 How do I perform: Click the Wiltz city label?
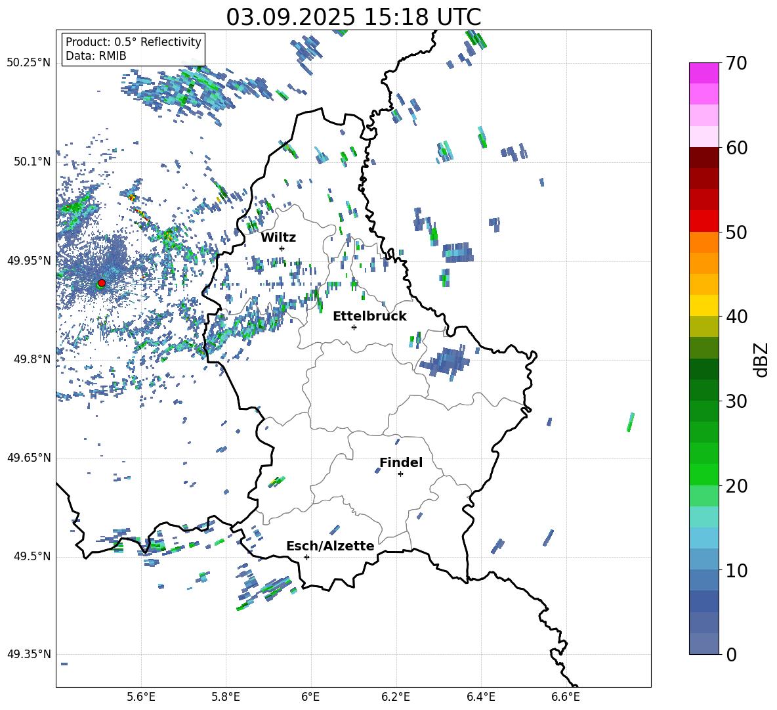(x=278, y=238)
